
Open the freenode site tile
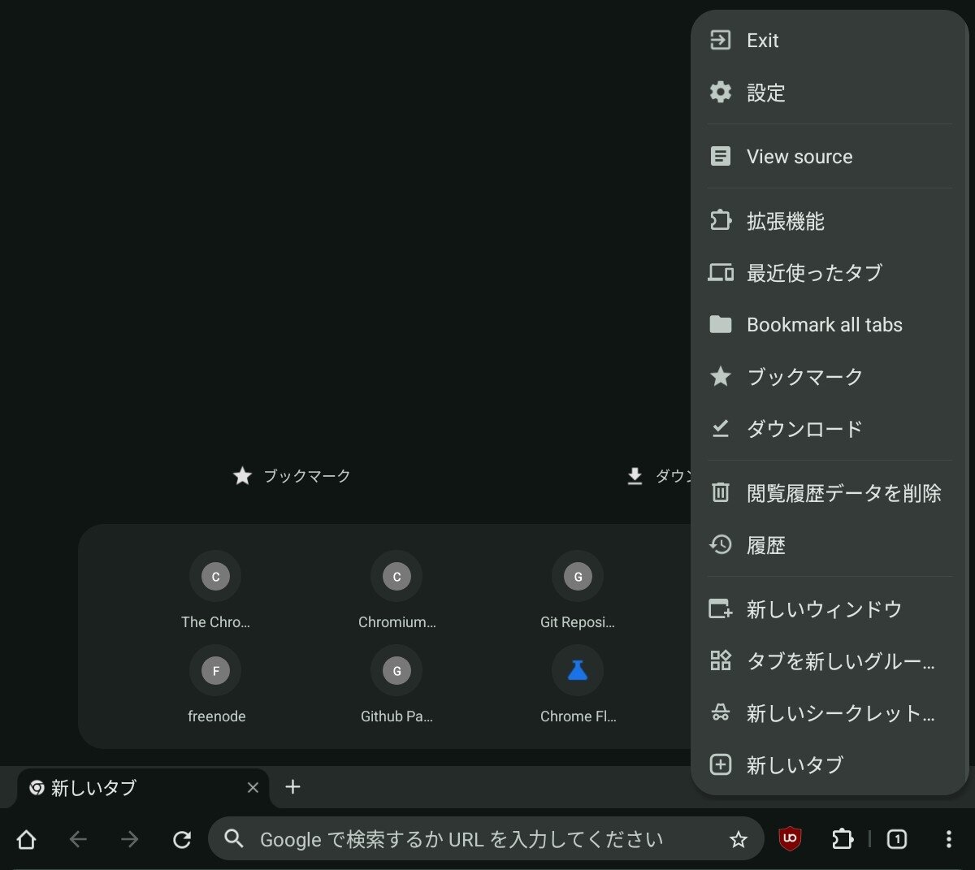216,685
